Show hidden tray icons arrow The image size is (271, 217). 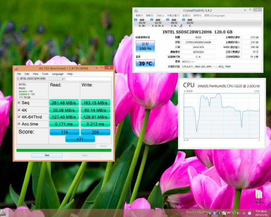[200, 213]
